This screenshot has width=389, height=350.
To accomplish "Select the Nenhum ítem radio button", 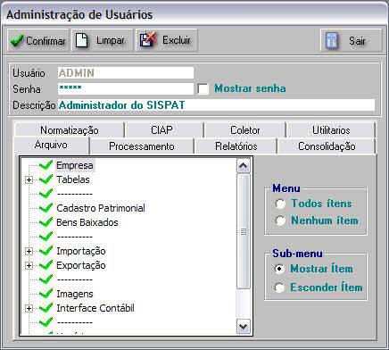I will pyautogui.click(x=280, y=221).
